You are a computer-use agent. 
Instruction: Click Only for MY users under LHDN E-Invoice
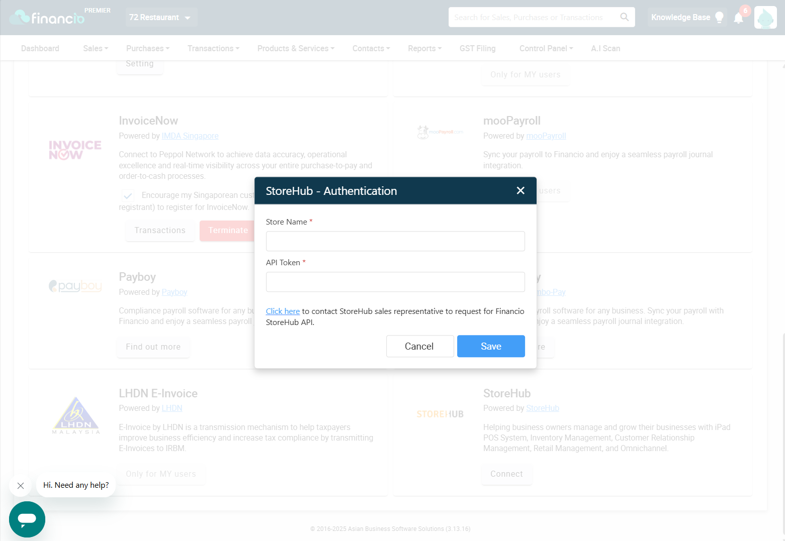pos(161,474)
